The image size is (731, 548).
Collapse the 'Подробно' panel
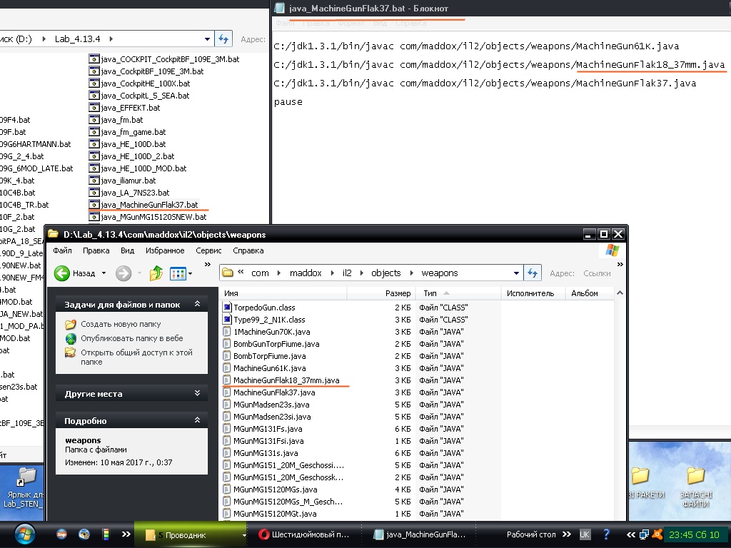click(197, 420)
